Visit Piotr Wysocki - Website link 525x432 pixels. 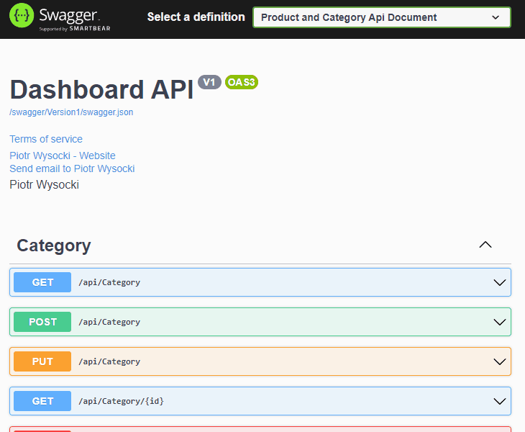point(63,156)
